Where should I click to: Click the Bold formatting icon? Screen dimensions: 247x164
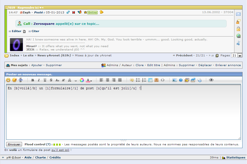tap(33, 80)
